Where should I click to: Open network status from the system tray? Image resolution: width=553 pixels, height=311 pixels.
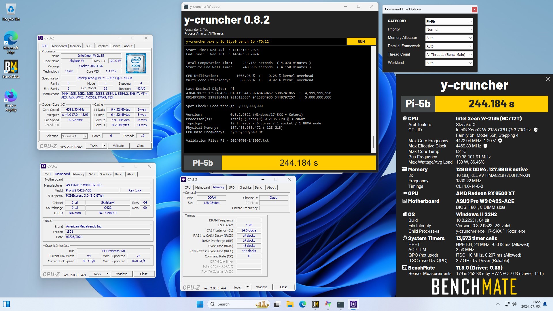click(507, 304)
